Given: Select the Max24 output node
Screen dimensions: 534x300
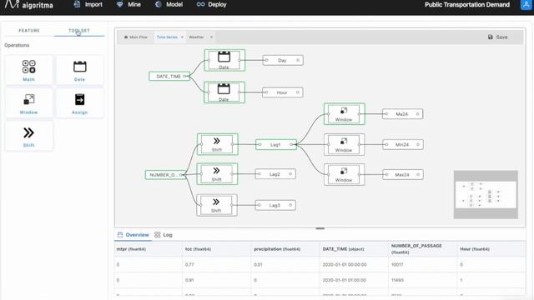Looking at the screenshot, I should [x=403, y=174].
